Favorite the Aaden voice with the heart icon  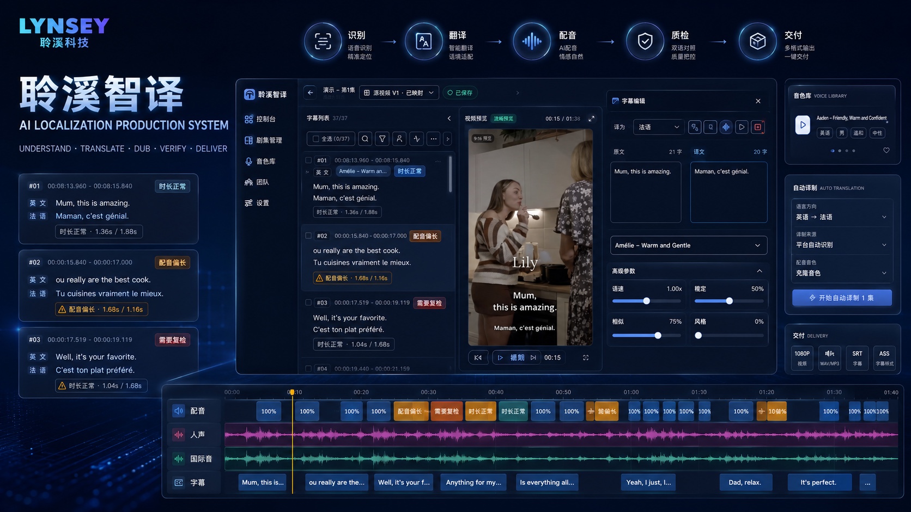[x=886, y=150]
